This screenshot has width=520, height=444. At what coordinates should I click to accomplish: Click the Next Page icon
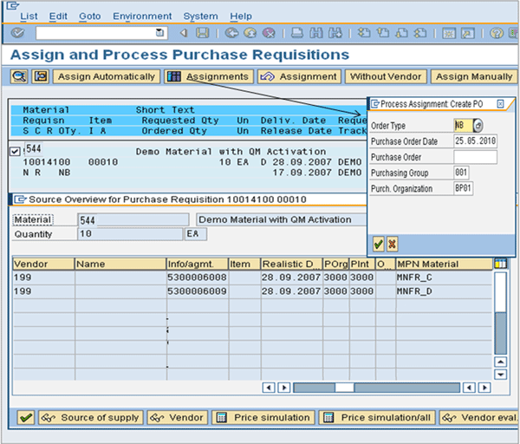pos(401,33)
